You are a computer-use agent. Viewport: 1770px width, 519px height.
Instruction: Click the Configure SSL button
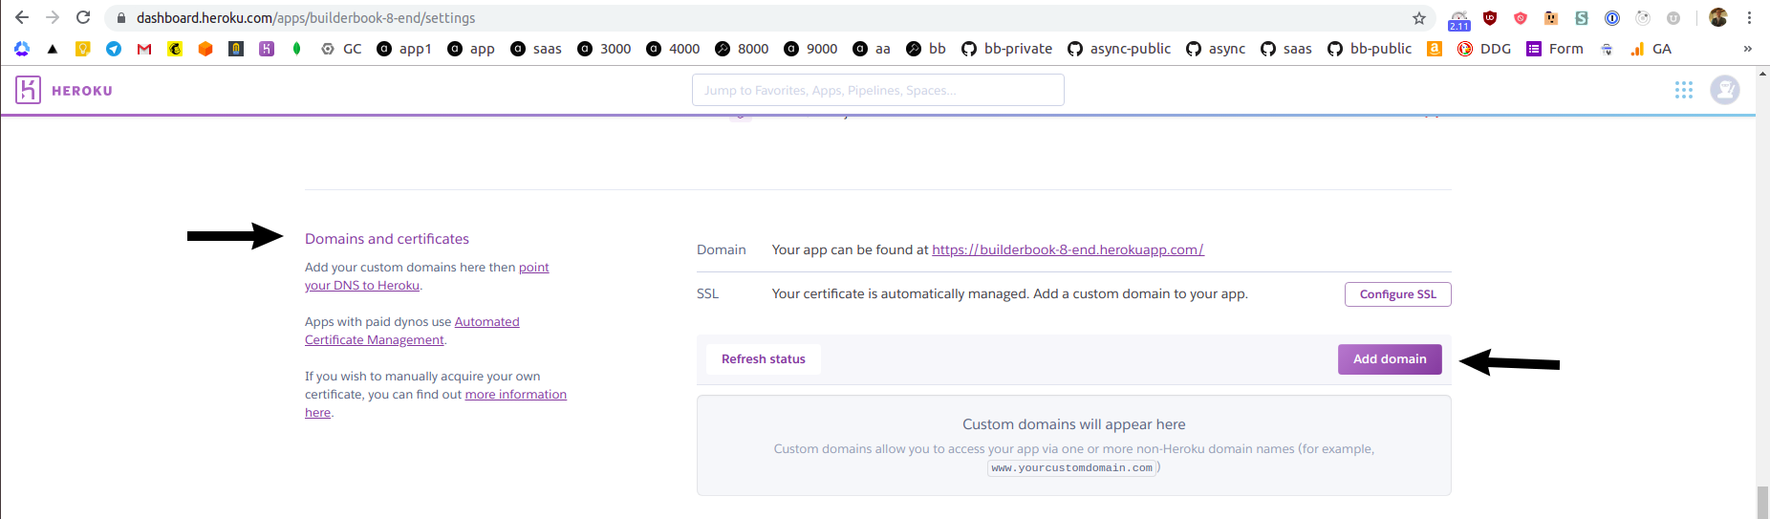coord(1398,294)
